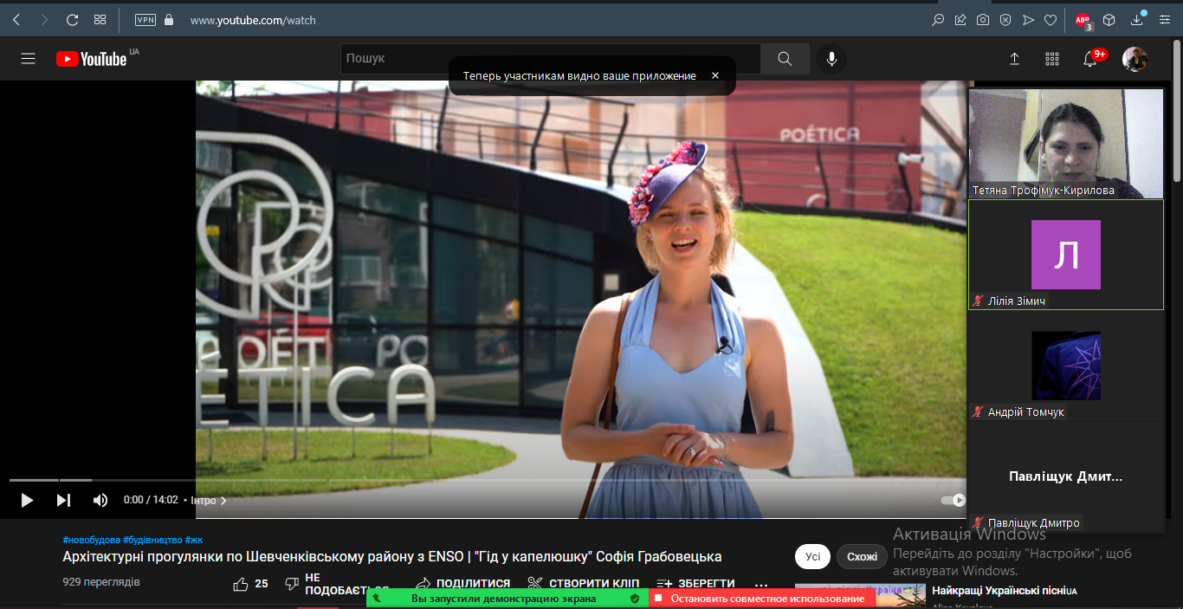Viewport: 1183px width, 609px height.
Task: Toggle the autoplay switch in player
Action: (x=954, y=500)
